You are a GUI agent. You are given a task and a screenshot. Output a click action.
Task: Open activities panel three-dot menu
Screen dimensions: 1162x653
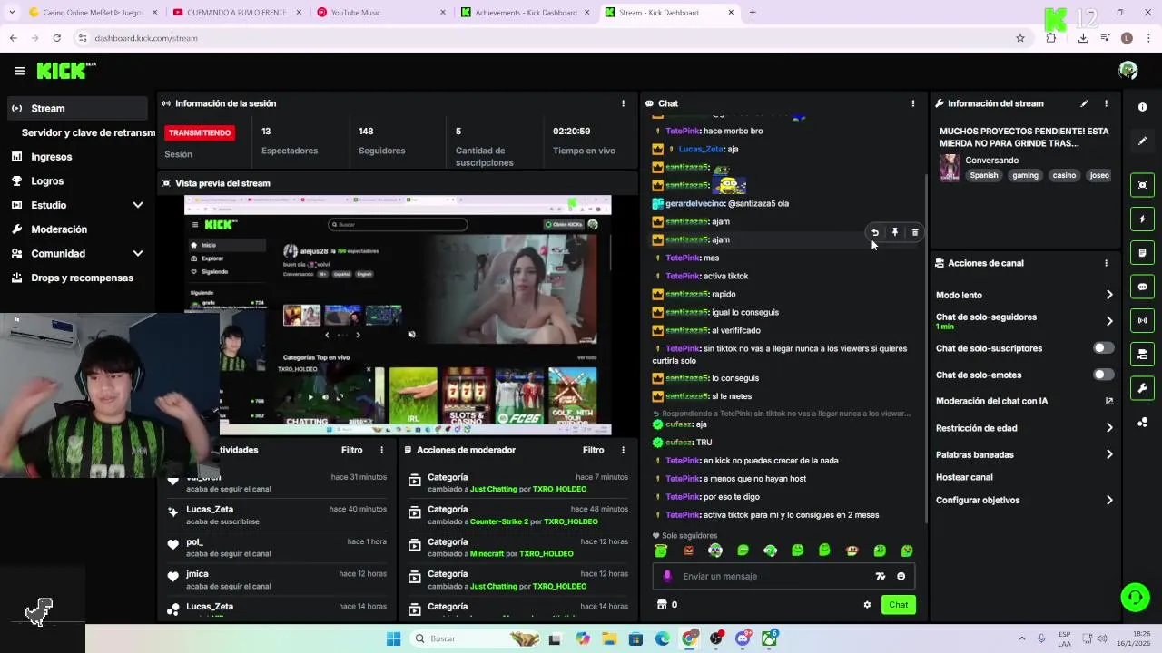click(x=381, y=450)
